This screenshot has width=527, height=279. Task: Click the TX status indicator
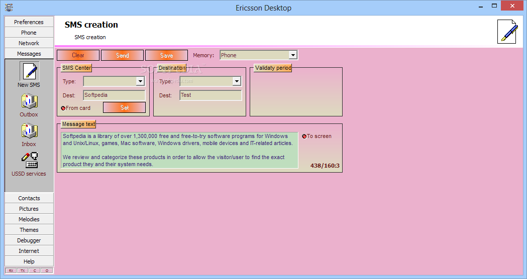click(23, 270)
